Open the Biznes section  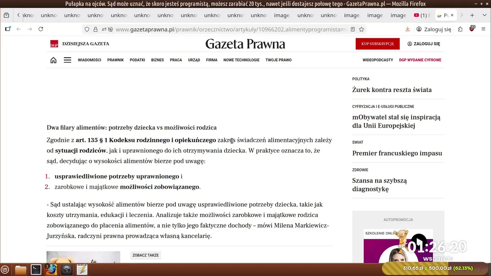[157, 60]
